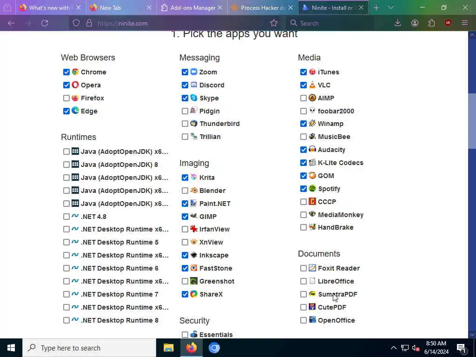Image resolution: width=476 pixels, height=357 pixels.
Task: Click the MediaMonkey label
Action: point(341,215)
